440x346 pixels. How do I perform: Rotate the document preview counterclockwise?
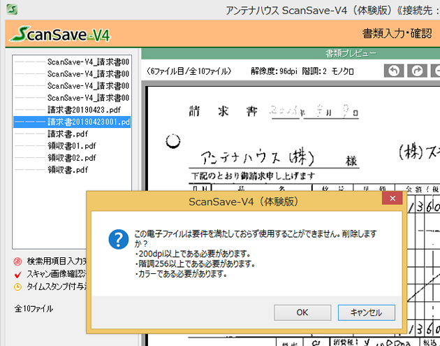pos(394,71)
